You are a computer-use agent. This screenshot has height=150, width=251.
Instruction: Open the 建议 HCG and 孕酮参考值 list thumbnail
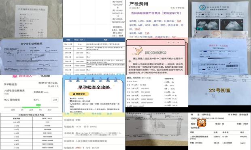[157, 91]
